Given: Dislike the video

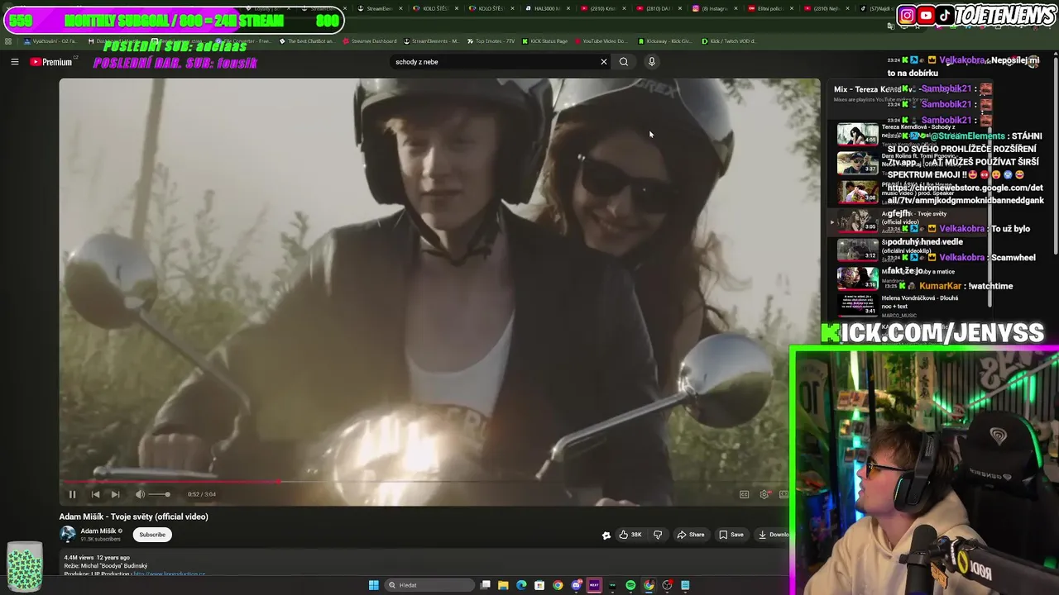Looking at the screenshot, I should pos(658,535).
